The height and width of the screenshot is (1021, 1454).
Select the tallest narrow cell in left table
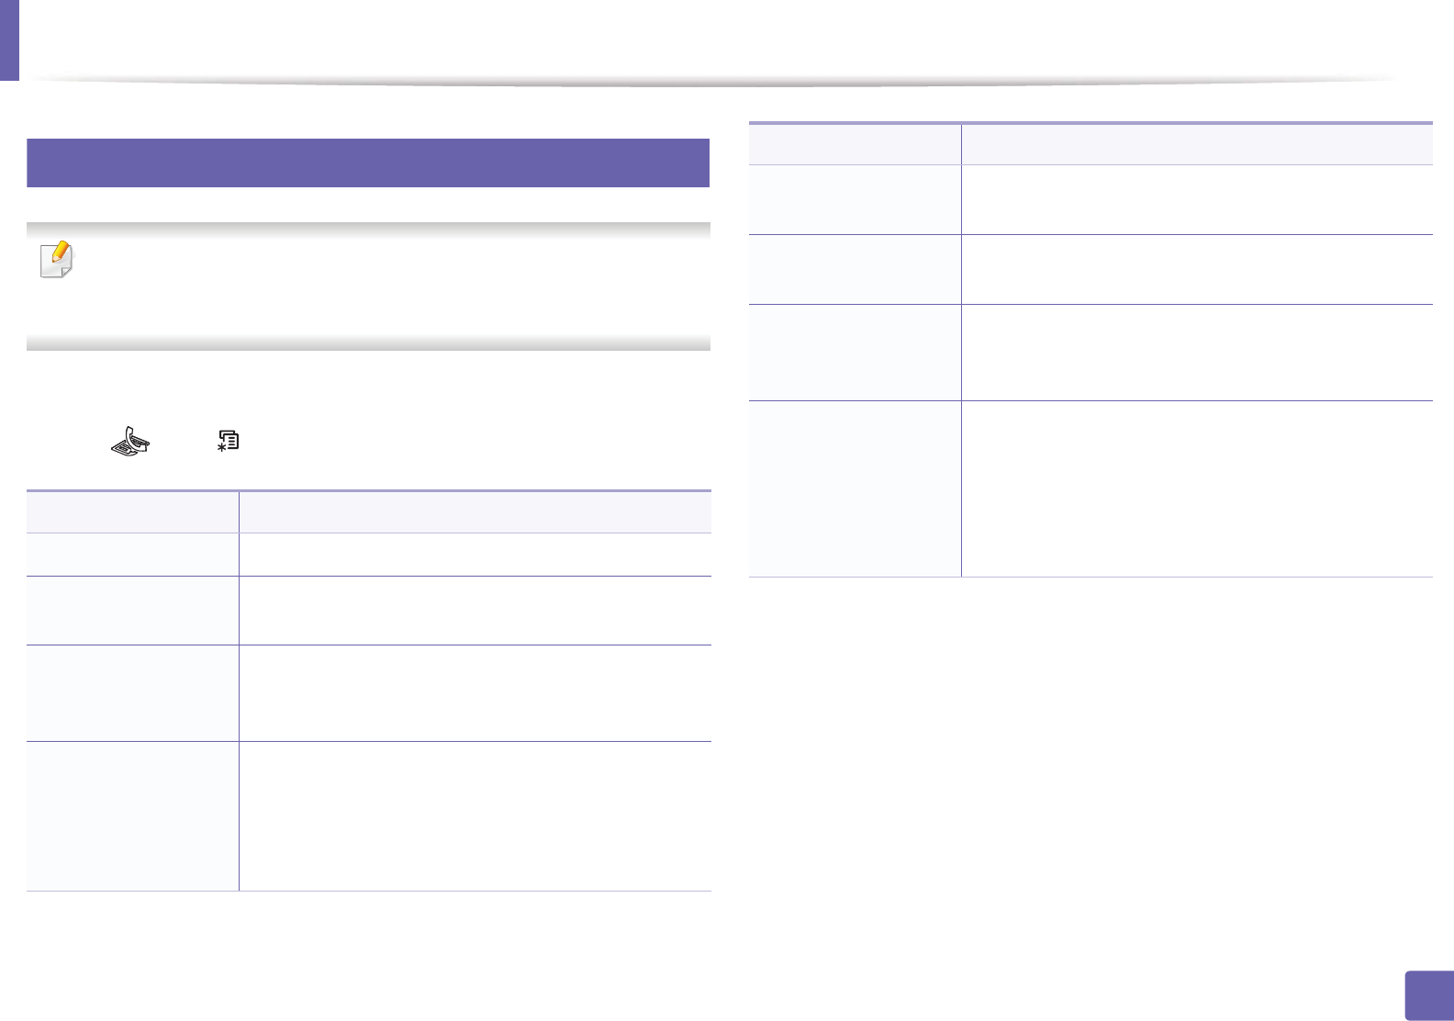pyautogui.click(x=132, y=815)
